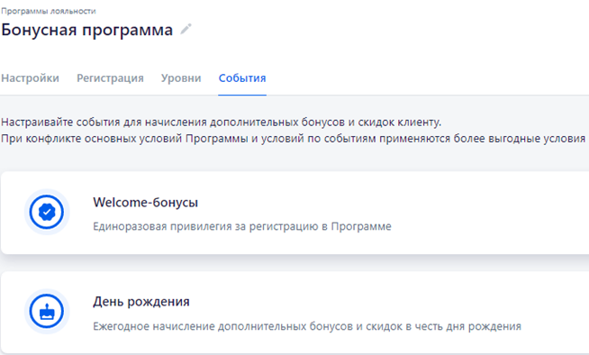The image size is (589, 355).
Task: Click the hint line starting with Настраивайте события
Action: click(222, 123)
